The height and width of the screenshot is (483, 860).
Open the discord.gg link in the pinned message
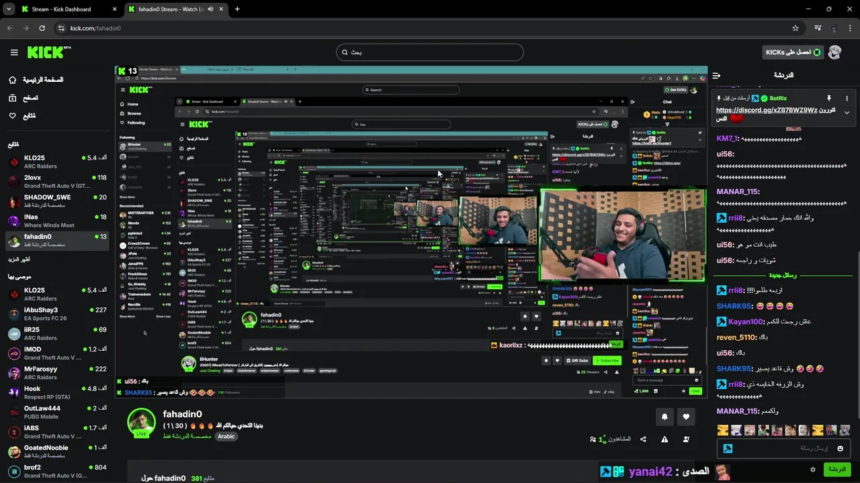pos(767,110)
